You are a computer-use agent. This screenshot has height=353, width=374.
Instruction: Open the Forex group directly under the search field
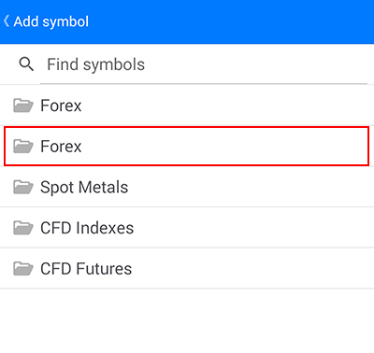point(187,106)
